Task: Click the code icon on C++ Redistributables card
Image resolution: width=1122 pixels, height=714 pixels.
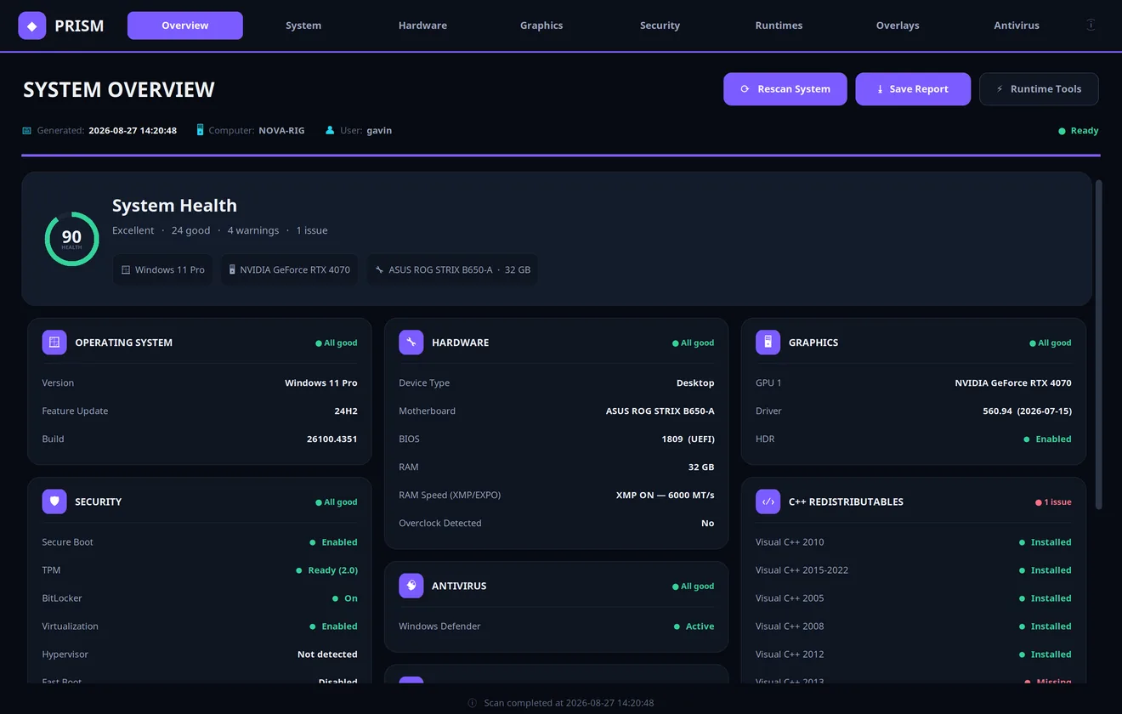Action: click(x=768, y=501)
